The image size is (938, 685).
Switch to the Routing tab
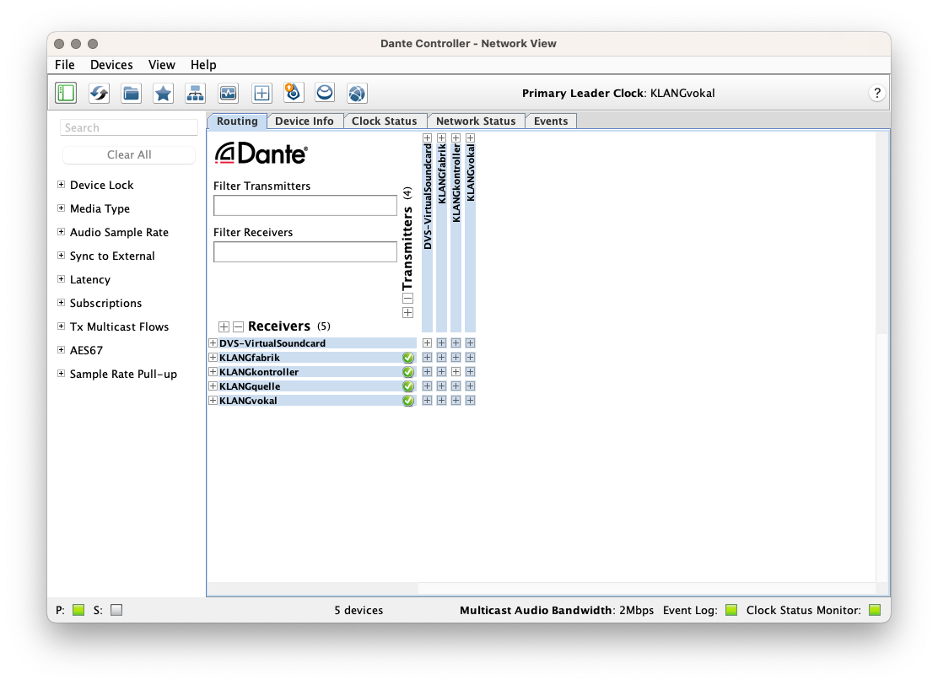tap(238, 121)
